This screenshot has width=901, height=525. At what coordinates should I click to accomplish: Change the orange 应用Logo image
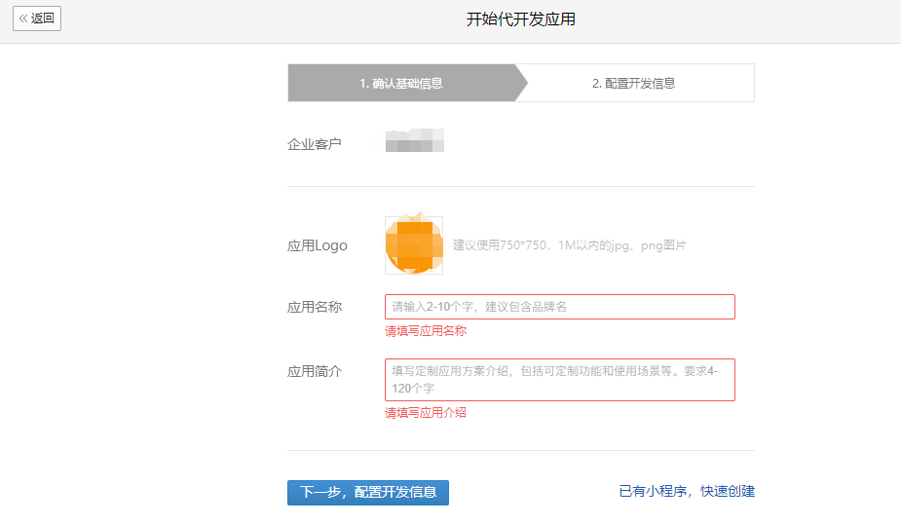point(414,245)
